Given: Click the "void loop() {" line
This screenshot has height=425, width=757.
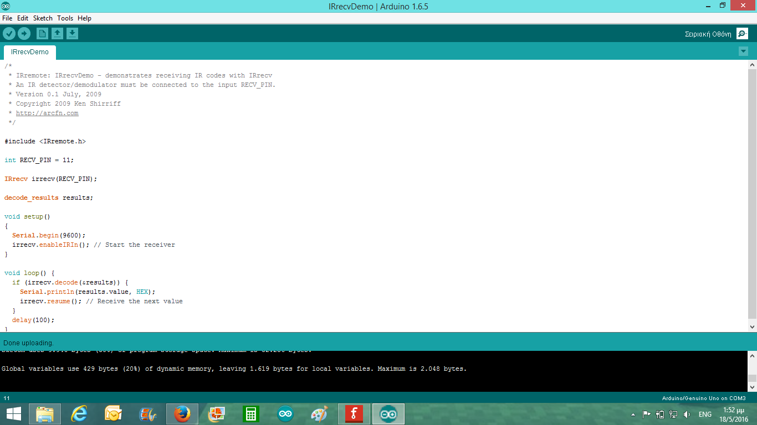Looking at the screenshot, I should pyautogui.click(x=29, y=273).
